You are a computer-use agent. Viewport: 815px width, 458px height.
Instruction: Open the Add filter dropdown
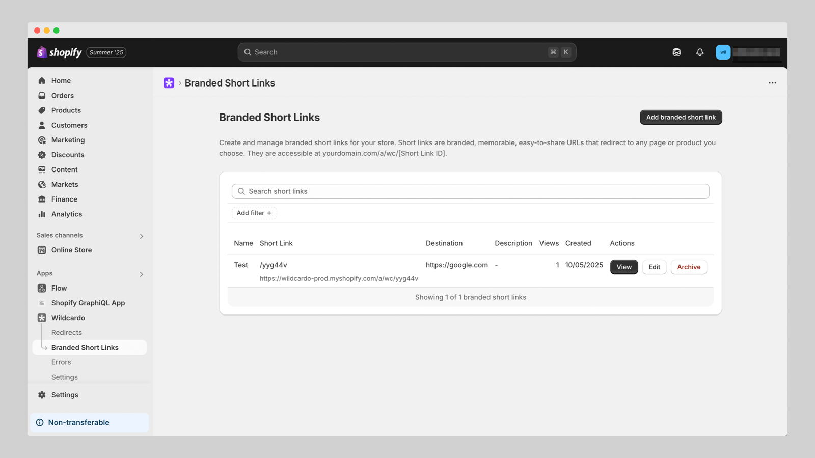[x=254, y=213]
